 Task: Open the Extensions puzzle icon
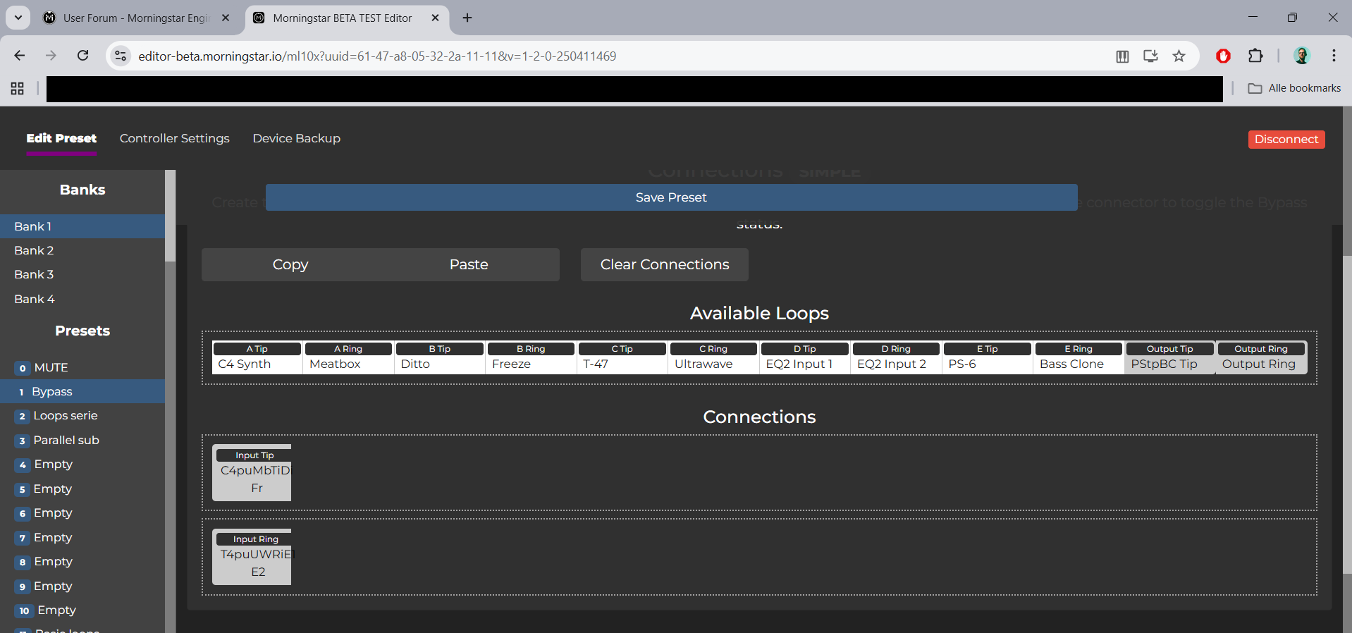tap(1255, 56)
